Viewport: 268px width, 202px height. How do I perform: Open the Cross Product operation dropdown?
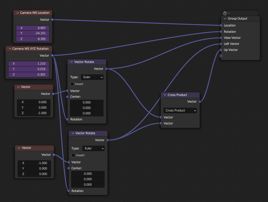point(180,110)
